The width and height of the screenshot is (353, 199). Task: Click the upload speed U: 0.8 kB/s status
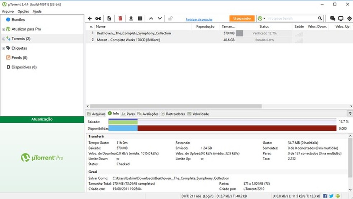pyautogui.click(x=296, y=196)
